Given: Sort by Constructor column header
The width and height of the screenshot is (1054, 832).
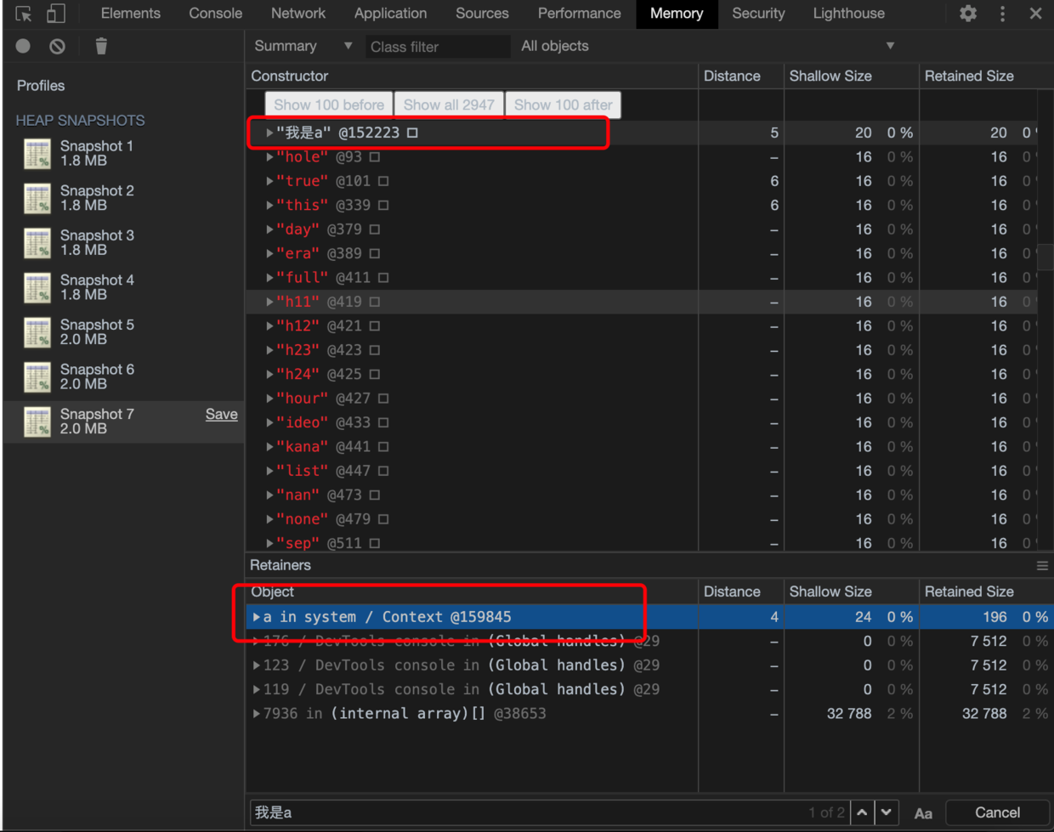Looking at the screenshot, I should click(472, 76).
